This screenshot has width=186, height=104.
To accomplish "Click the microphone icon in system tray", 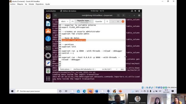I will click(151, 91).
